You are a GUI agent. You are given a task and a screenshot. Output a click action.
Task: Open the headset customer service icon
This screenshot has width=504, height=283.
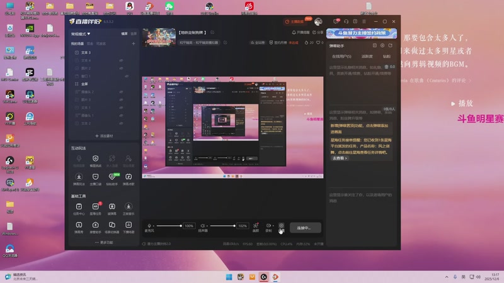pos(346,21)
